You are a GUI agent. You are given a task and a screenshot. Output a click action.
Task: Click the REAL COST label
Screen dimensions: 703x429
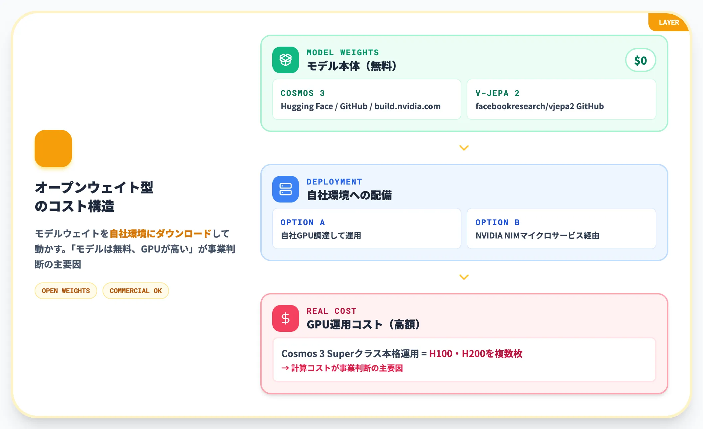tap(332, 311)
